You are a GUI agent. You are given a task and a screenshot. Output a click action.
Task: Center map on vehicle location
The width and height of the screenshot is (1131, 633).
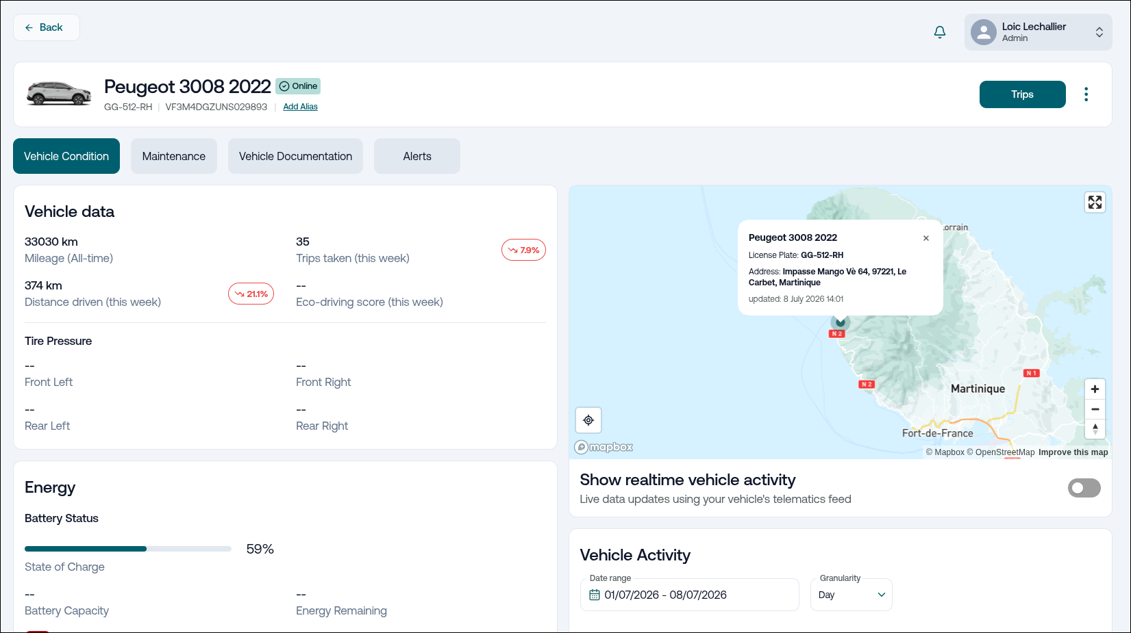tap(588, 420)
